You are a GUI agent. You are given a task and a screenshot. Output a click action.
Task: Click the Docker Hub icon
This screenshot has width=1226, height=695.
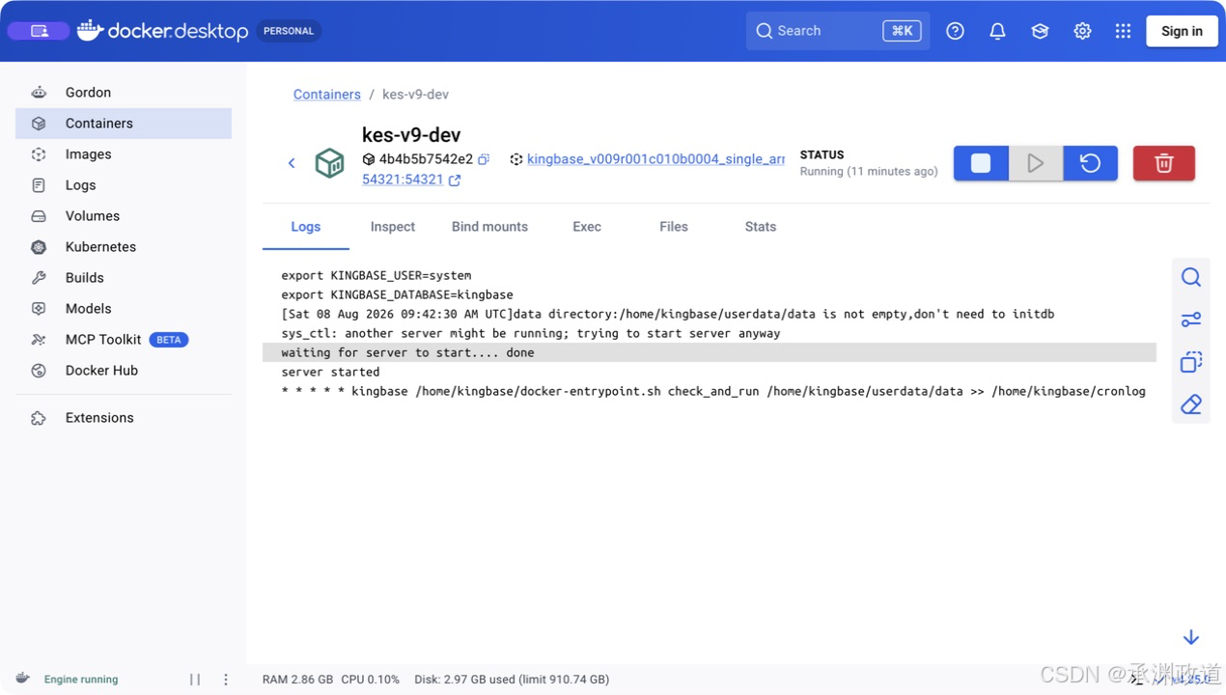click(x=39, y=371)
